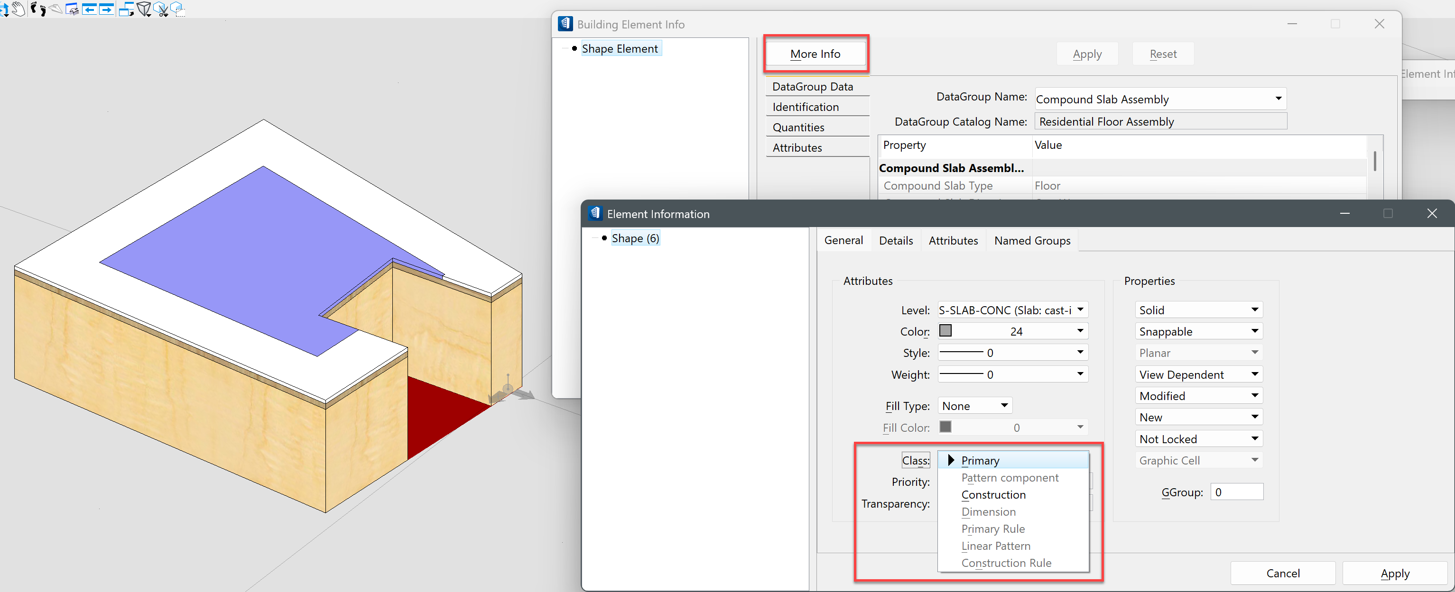Activate the Walk footprints tool
Image resolution: width=1455 pixels, height=592 pixels.
[38, 9]
